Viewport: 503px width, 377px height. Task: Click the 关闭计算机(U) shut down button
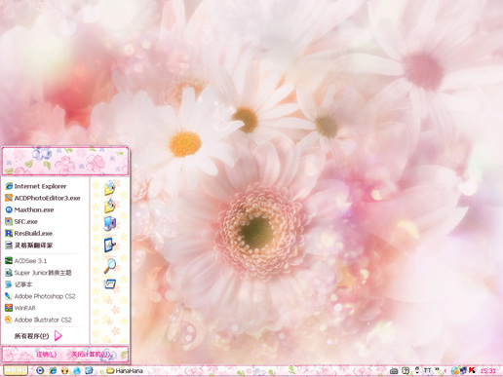[x=91, y=355]
